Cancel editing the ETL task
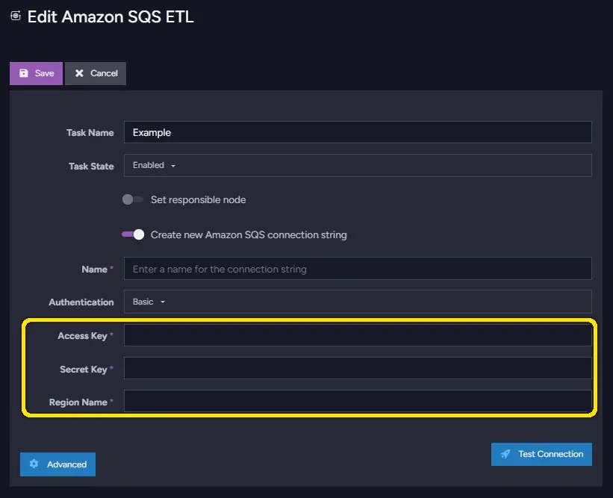613x498 pixels. pyautogui.click(x=96, y=73)
